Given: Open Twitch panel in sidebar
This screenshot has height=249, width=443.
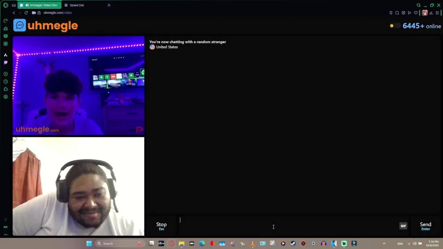Looking at the screenshot, I should (x=6, y=63).
